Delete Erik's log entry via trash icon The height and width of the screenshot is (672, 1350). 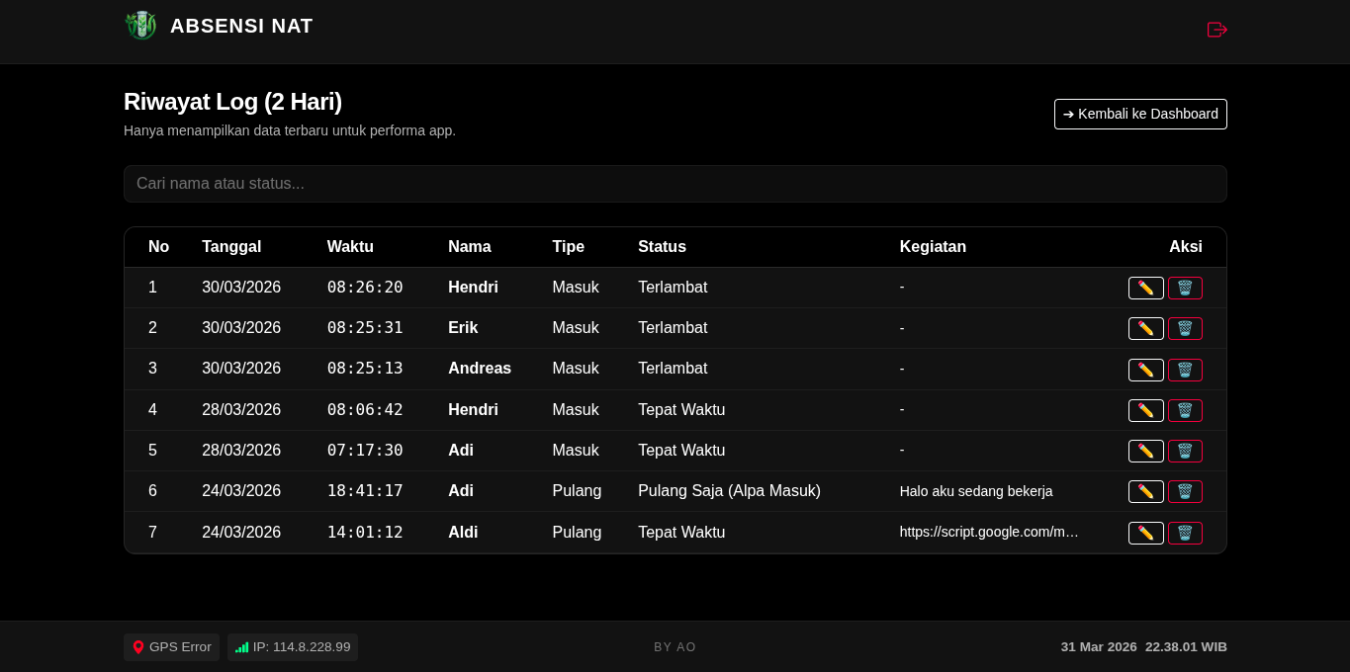(1185, 328)
